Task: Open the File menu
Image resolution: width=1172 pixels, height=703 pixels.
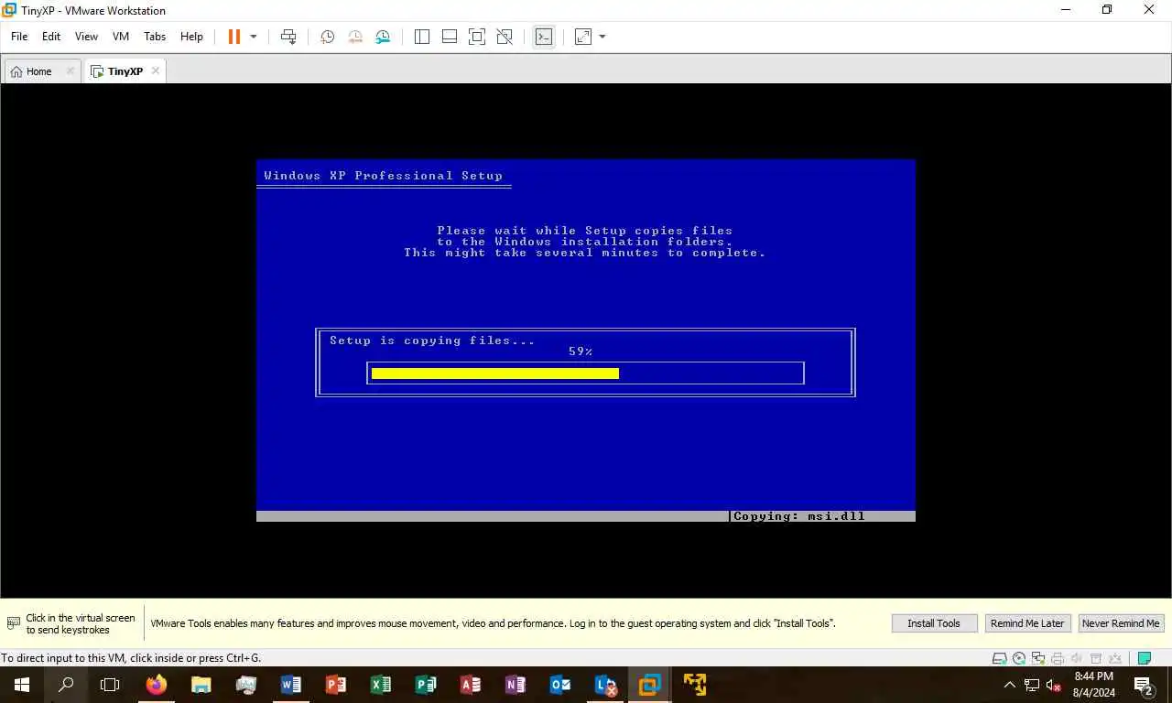Action: coord(19,37)
